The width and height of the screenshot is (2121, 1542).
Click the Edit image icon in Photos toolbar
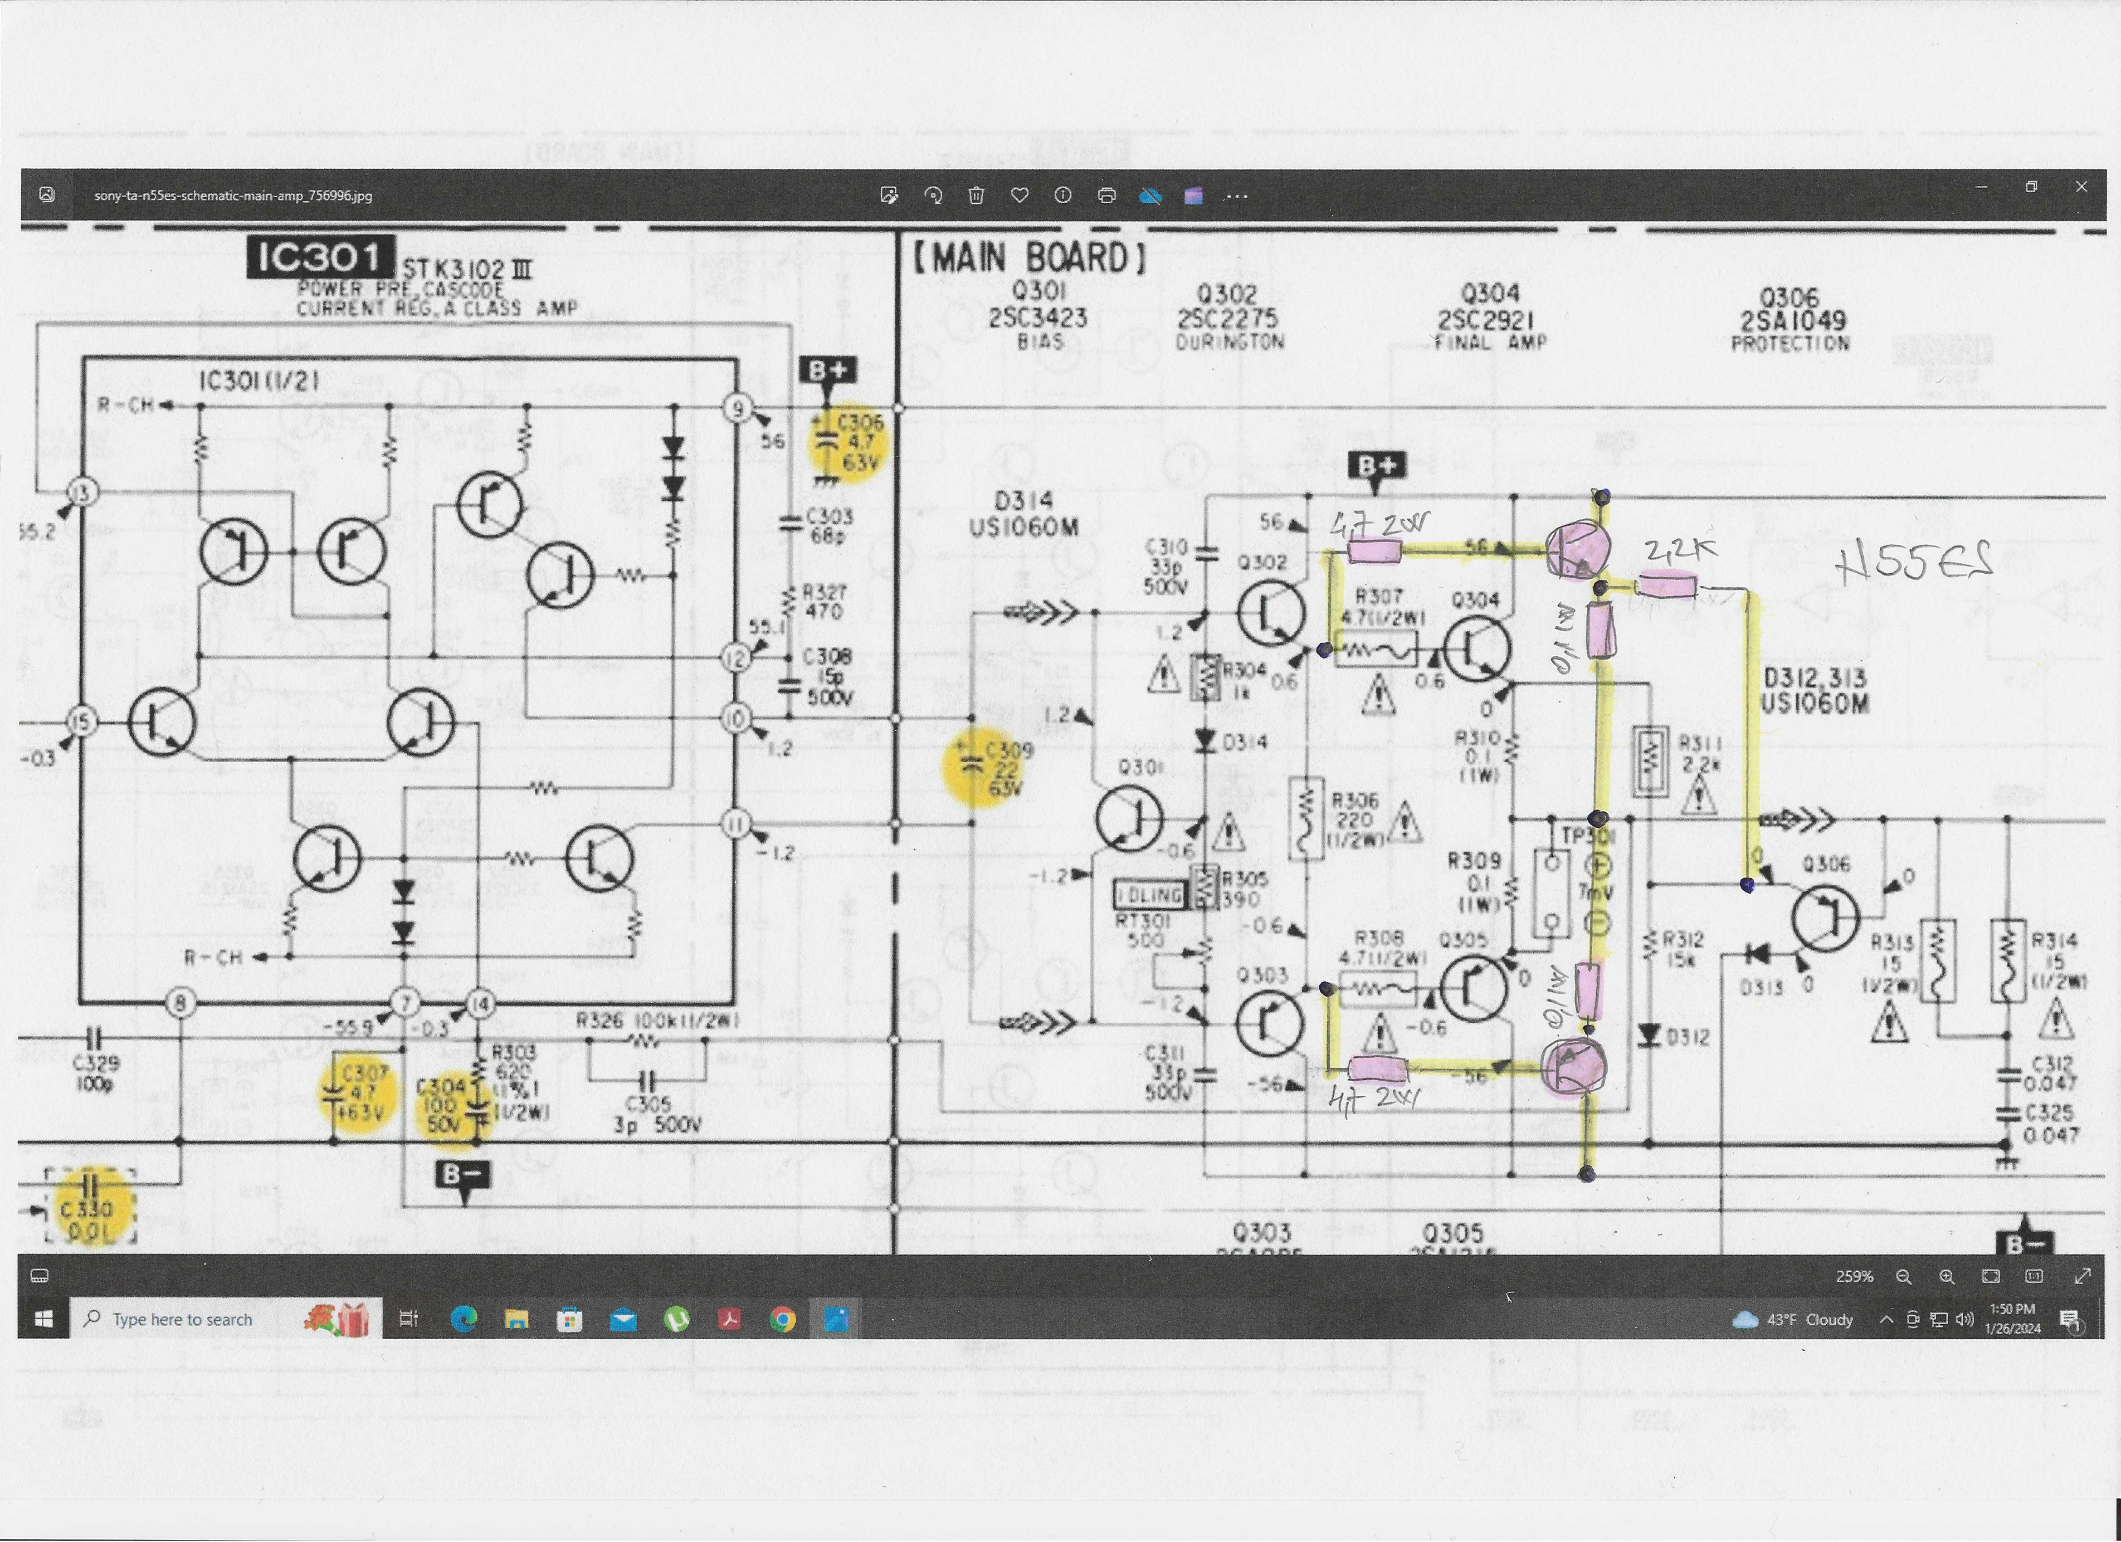pyautogui.click(x=889, y=195)
